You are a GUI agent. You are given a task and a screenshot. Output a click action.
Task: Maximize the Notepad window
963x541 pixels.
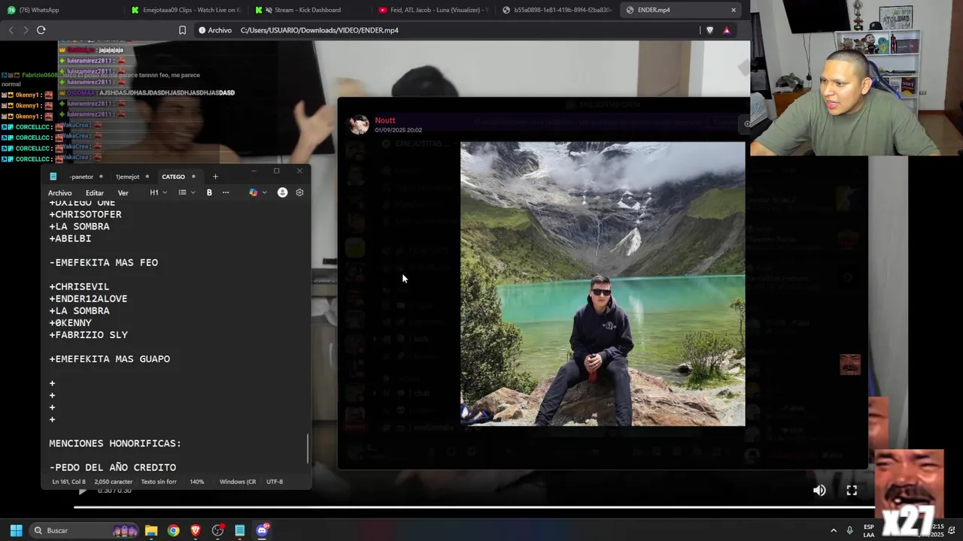click(276, 171)
